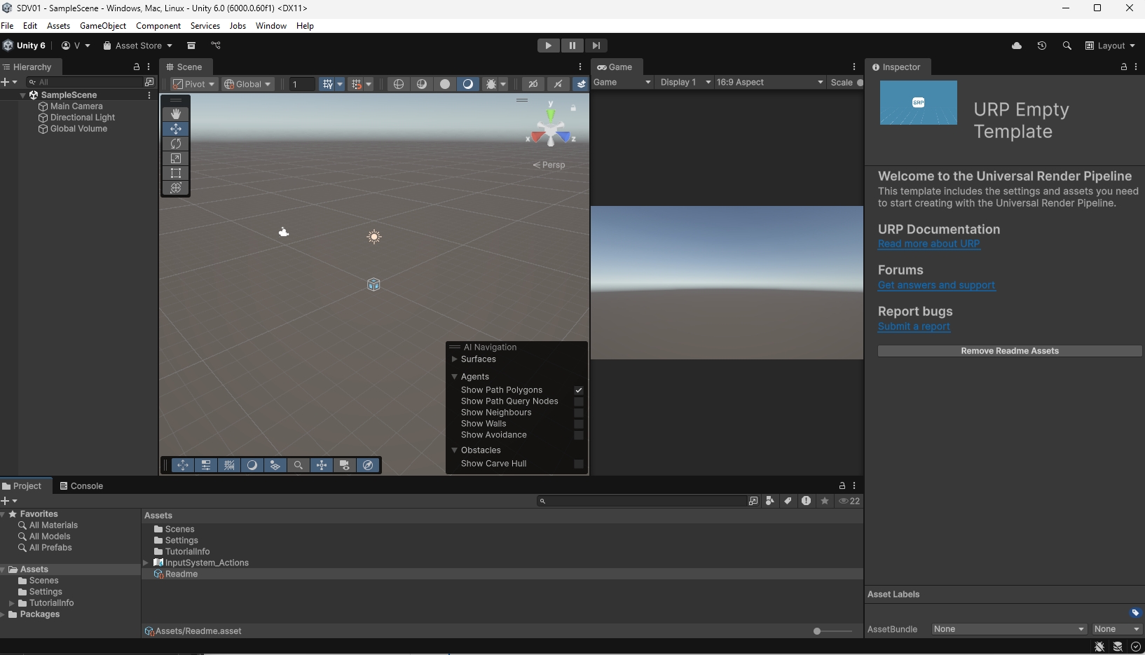Screen dimensions: 1145x655
Task: Uncheck Show Path Polygons checkbox
Action: pos(579,390)
